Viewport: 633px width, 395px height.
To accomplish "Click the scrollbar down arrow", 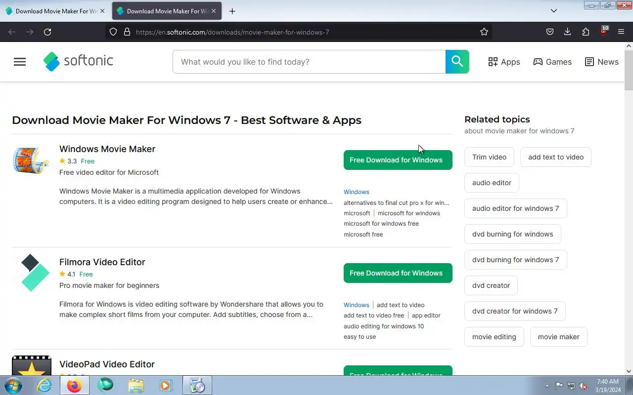I will pyautogui.click(x=629, y=371).
